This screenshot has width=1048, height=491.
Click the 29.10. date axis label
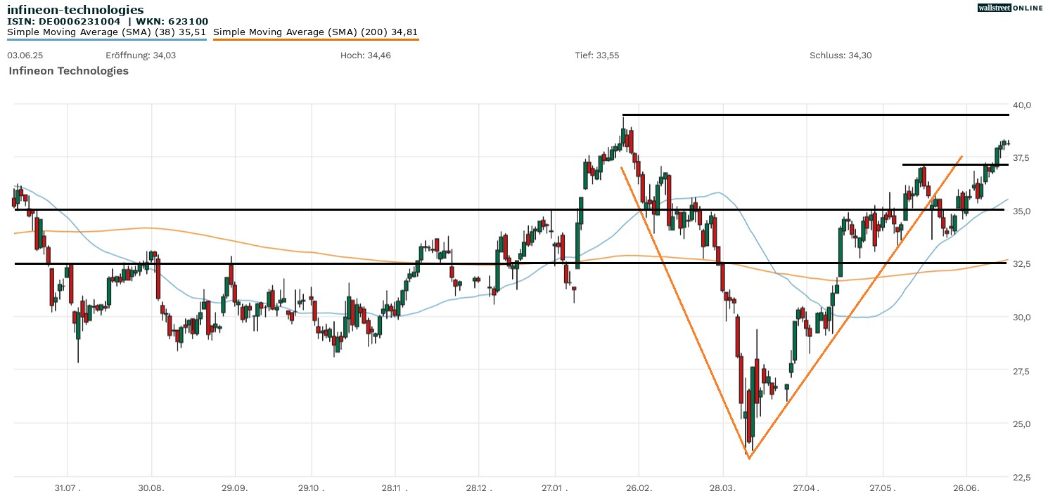click(312, 487)
